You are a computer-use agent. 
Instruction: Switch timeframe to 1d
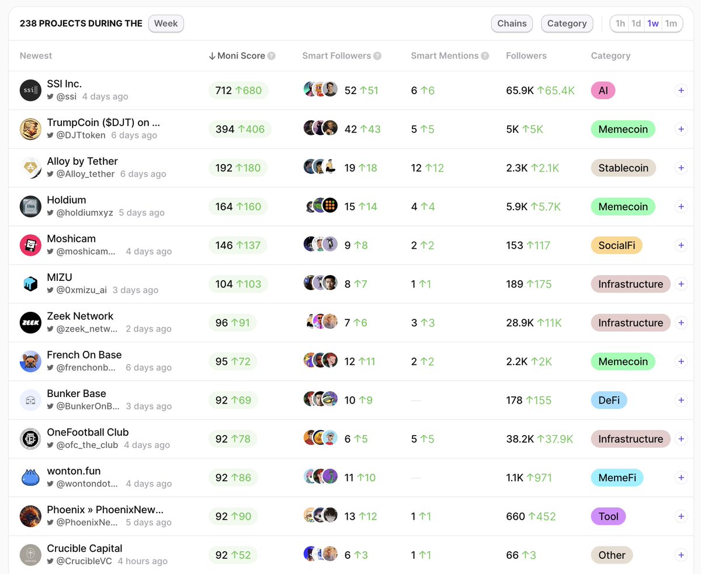[636, 24]
